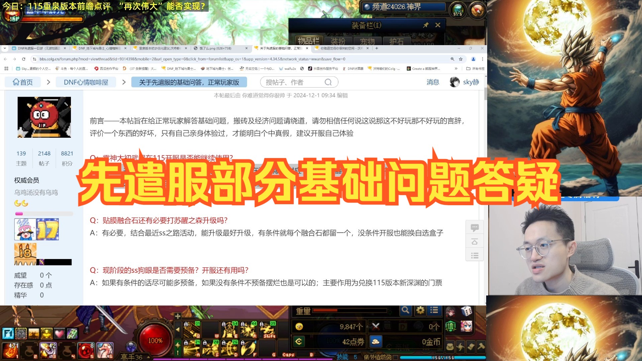
Task: Open the 所有书签 folder
Action: click(475, 69)
